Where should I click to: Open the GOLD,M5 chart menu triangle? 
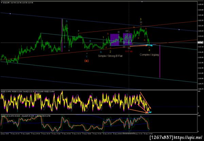click(x=1, y=2)
